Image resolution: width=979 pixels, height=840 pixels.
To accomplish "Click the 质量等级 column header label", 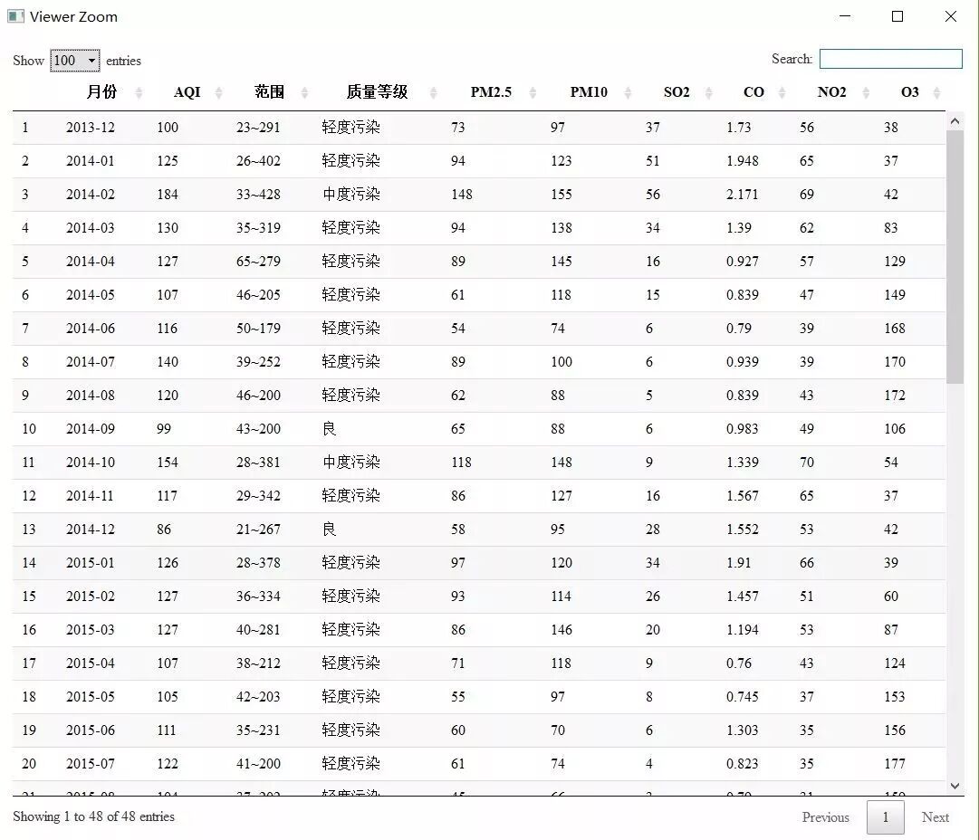I will (x=377, y=92).
